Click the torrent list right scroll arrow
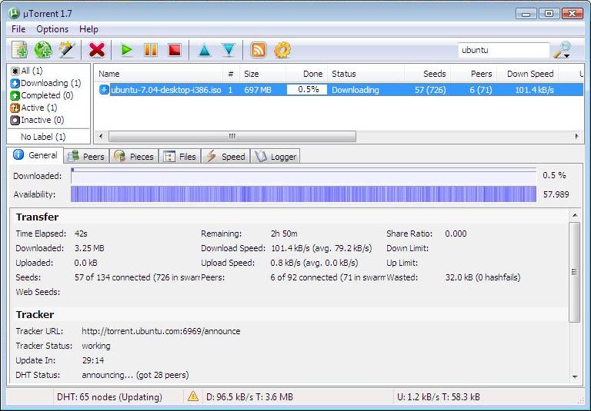The width and height of the screenshot is (591, 411). coord(576,136)
